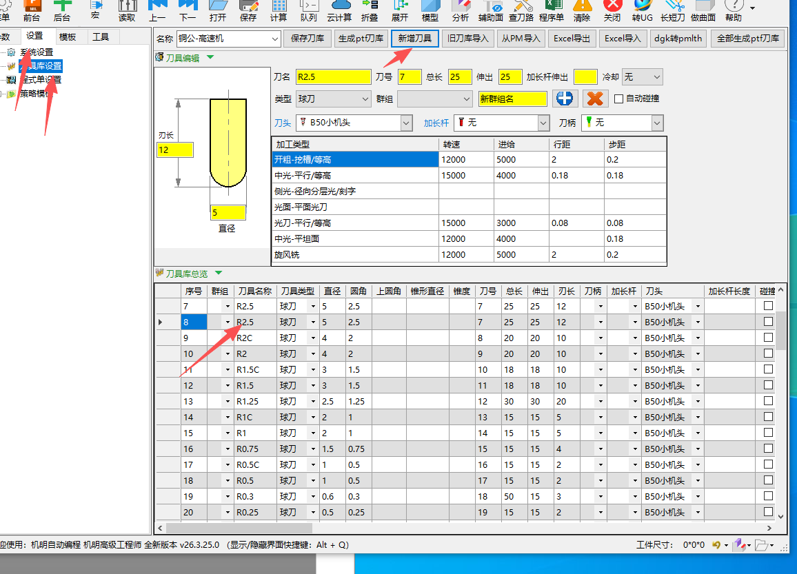Select 刀具库设置 in the tree
The width and height of the screenshot is (797, 574).
click(x=41, y=65)
